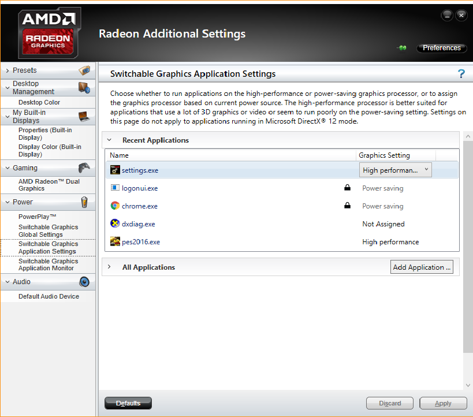Open the help question mark icon

click(x=461, y=73)
